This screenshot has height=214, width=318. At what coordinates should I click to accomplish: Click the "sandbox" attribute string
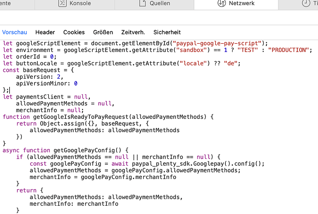tap(191, 50)
